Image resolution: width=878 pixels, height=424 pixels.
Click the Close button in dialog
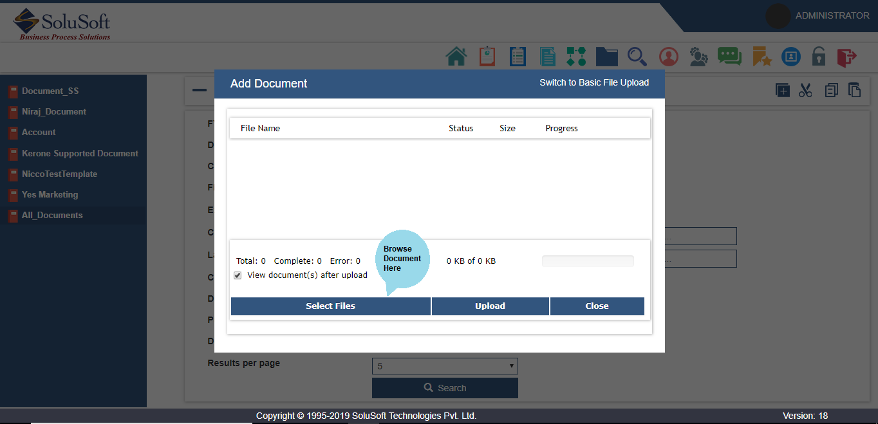[x=597, y=306]
